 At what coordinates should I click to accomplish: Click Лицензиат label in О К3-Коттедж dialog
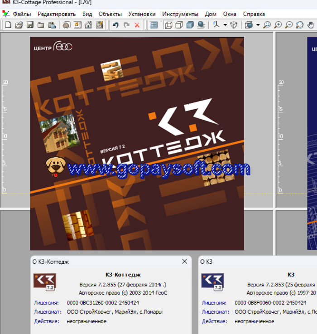pyautogui.click(x=48, y=312)
